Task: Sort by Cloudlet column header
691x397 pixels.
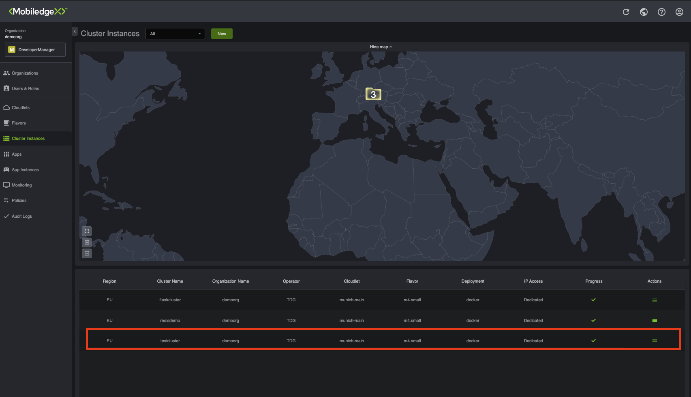Action: point(352,281)
